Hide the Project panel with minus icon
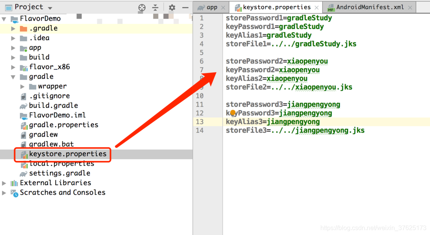Screen dimensions: 430x235 point(185,7)
